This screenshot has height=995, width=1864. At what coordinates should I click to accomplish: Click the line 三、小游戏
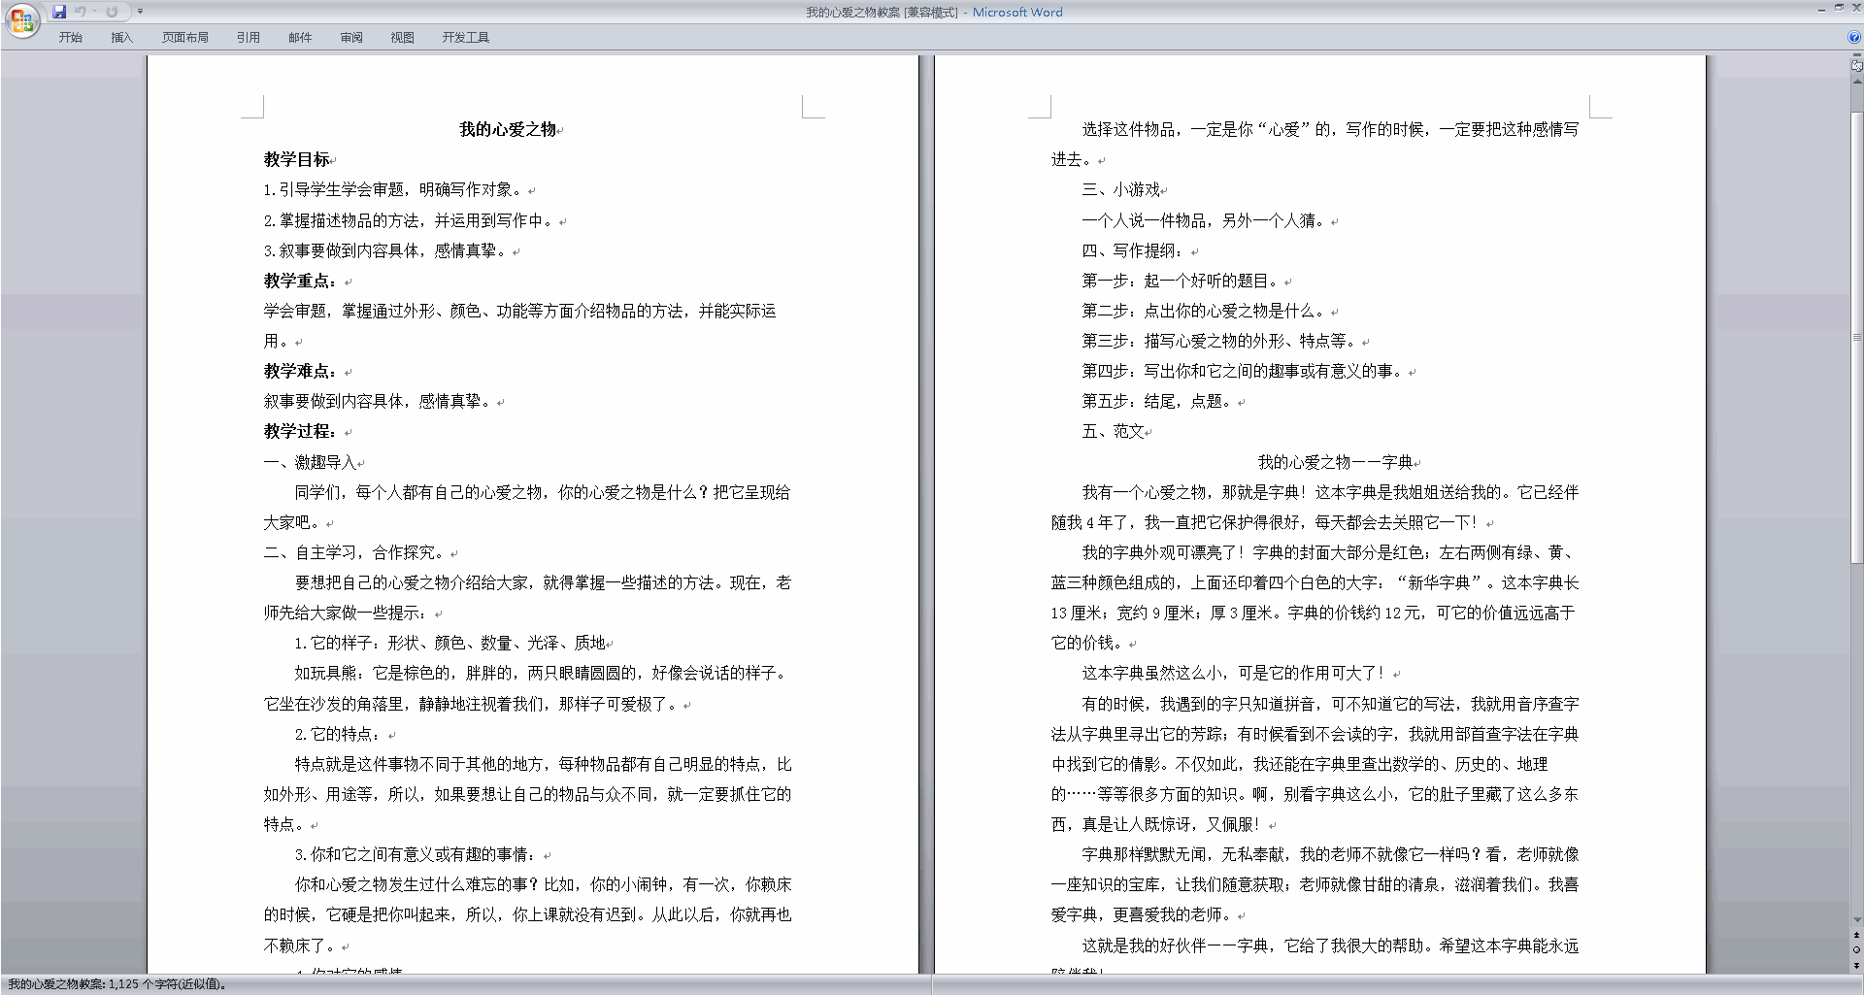[x=1121, y=189]
